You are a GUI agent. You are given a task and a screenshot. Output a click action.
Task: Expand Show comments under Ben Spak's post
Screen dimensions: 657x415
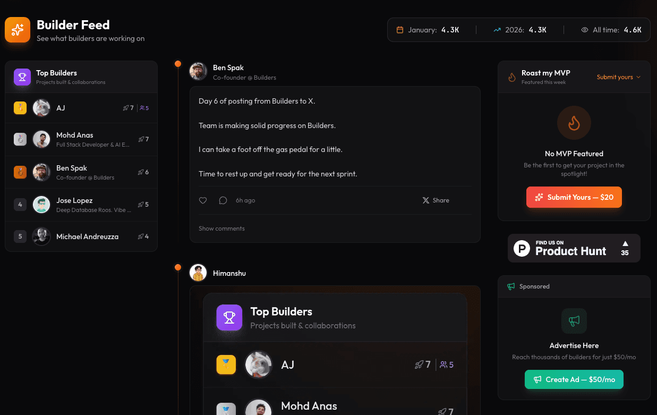(x=221, y=228)
